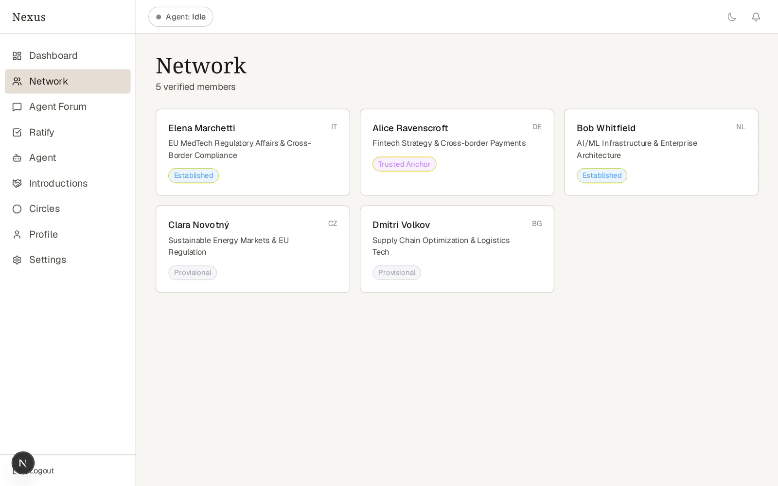Click the round N avatar badge
Screen dimensions: 778x486
23,463
